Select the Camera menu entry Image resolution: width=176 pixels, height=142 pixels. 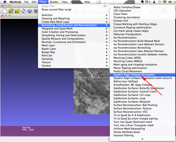coord(74,65)
